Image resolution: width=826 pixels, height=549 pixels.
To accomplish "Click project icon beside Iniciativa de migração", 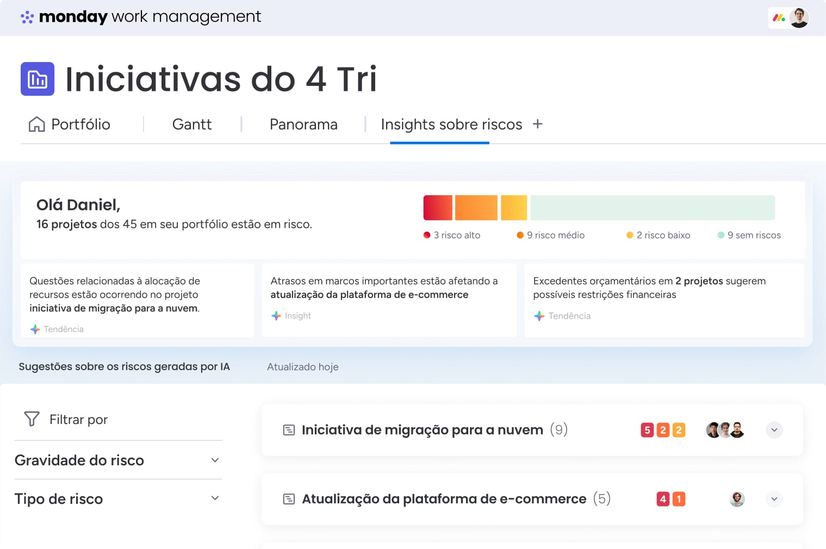I will coord(289,430).
